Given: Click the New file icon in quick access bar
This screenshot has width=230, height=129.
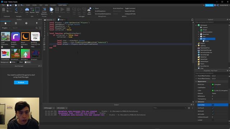Looking at the screenshot, I should click(x=8, y=5).
